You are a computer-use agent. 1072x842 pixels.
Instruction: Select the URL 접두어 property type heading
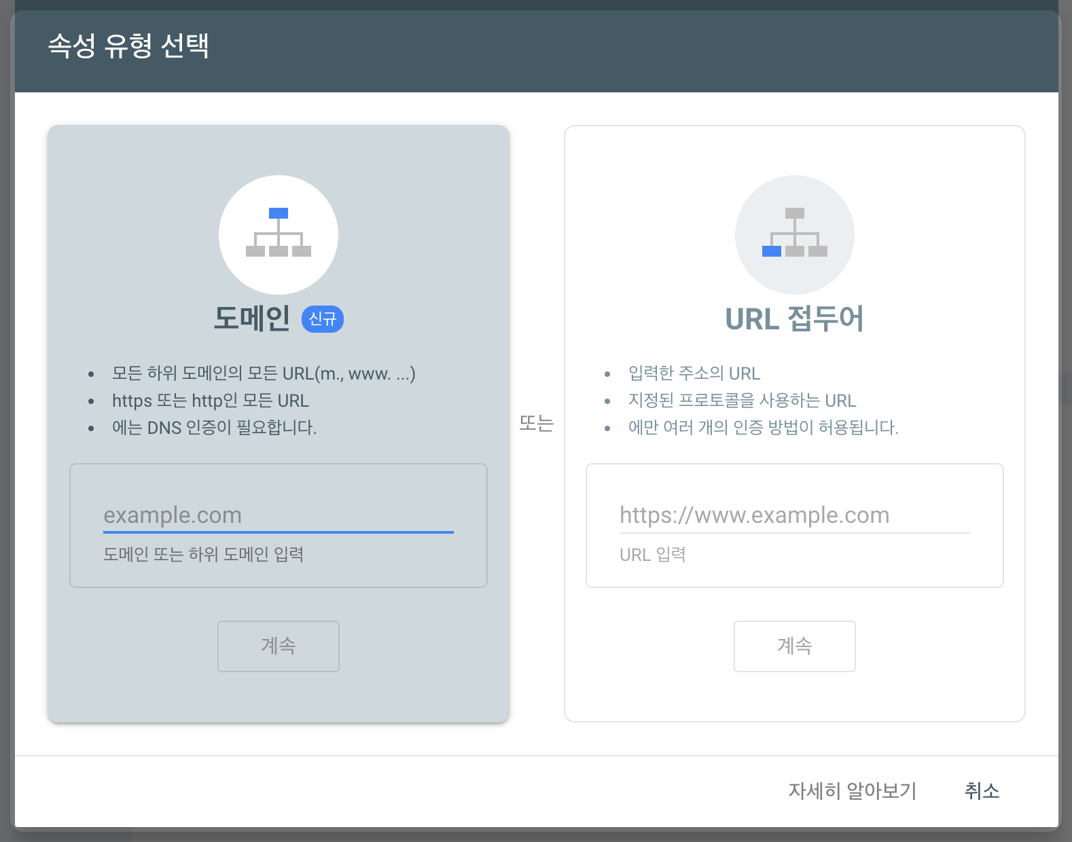pyautogui.click(x=795, y=318)
